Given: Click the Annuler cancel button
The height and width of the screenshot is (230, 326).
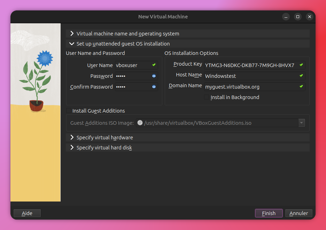Looking at the screenshot, I should pos(298,213).
